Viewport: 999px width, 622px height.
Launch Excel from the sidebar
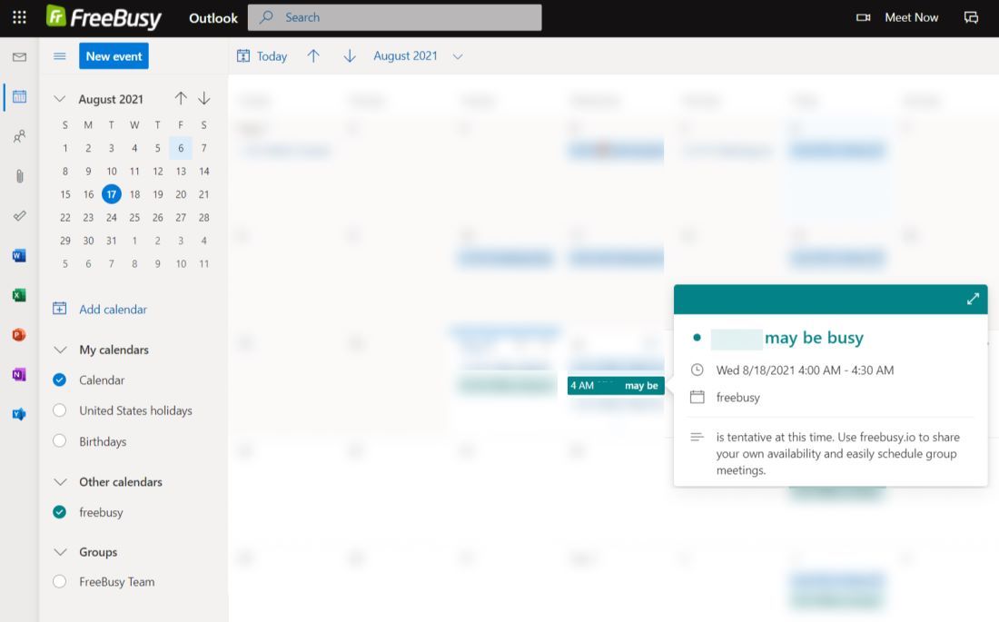point(19,295)
